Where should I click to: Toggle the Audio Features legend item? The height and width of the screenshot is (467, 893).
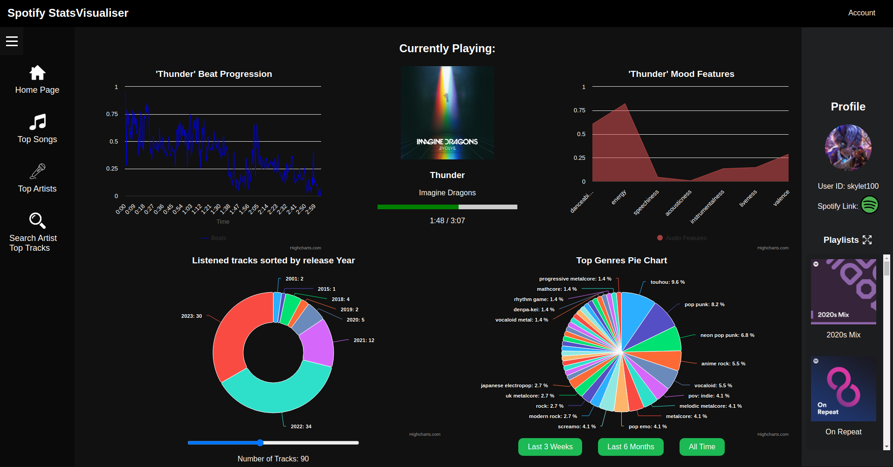682,238
